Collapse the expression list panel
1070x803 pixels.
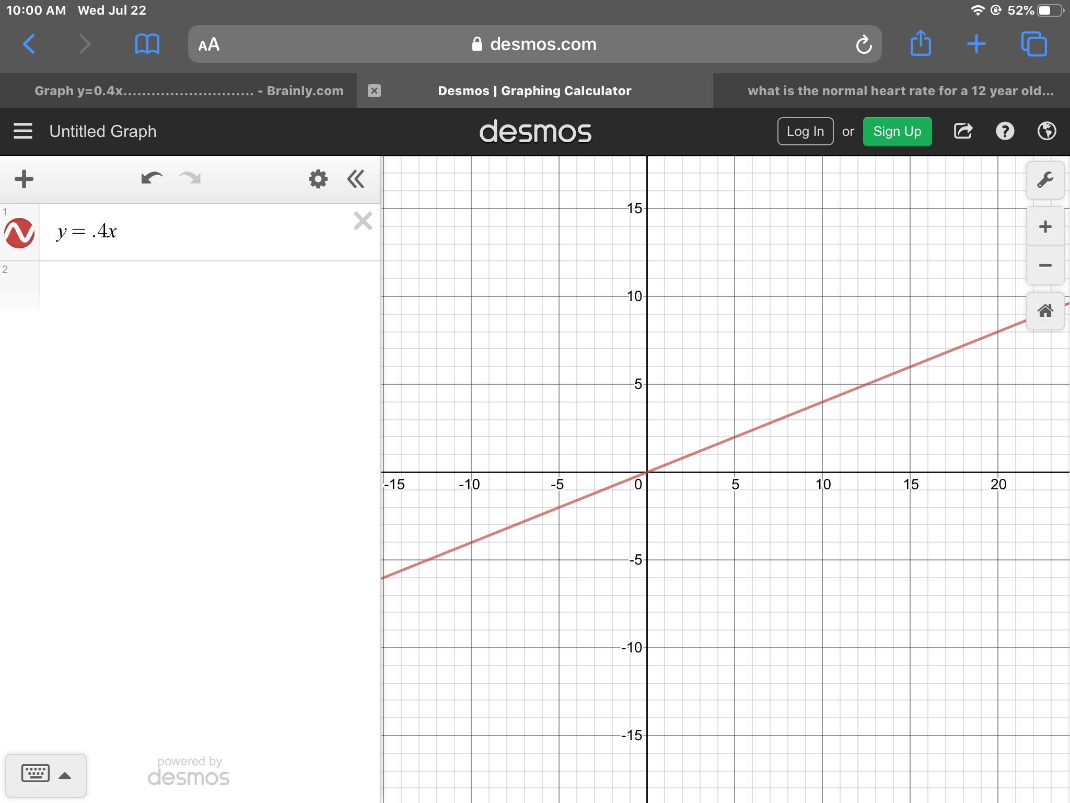click(356, 179)
